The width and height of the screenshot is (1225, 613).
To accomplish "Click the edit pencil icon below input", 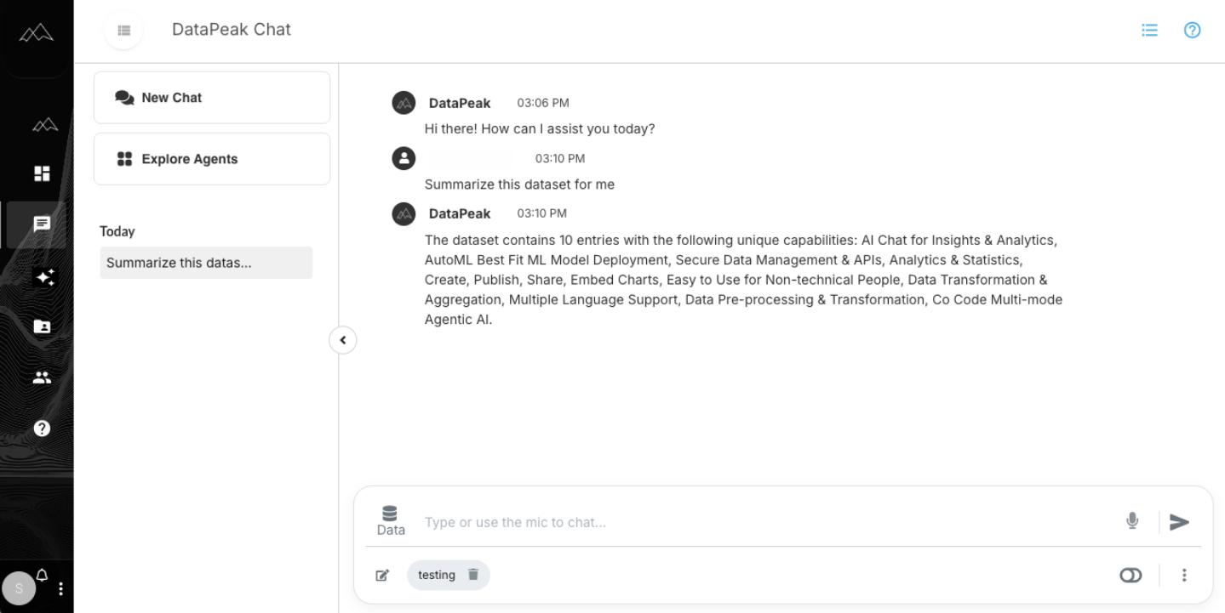I will pyautogui.click(x=382, y=576).
